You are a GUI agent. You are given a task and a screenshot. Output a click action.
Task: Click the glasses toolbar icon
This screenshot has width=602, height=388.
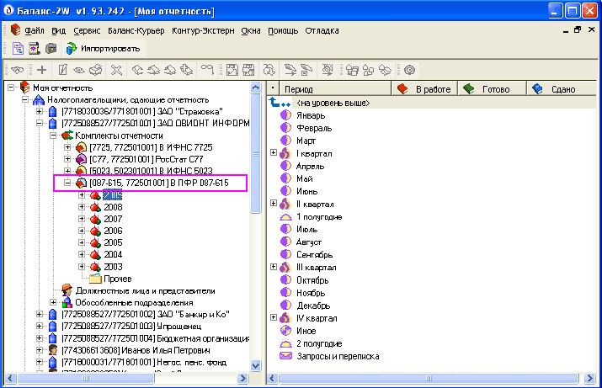click(x=207, y=70)
